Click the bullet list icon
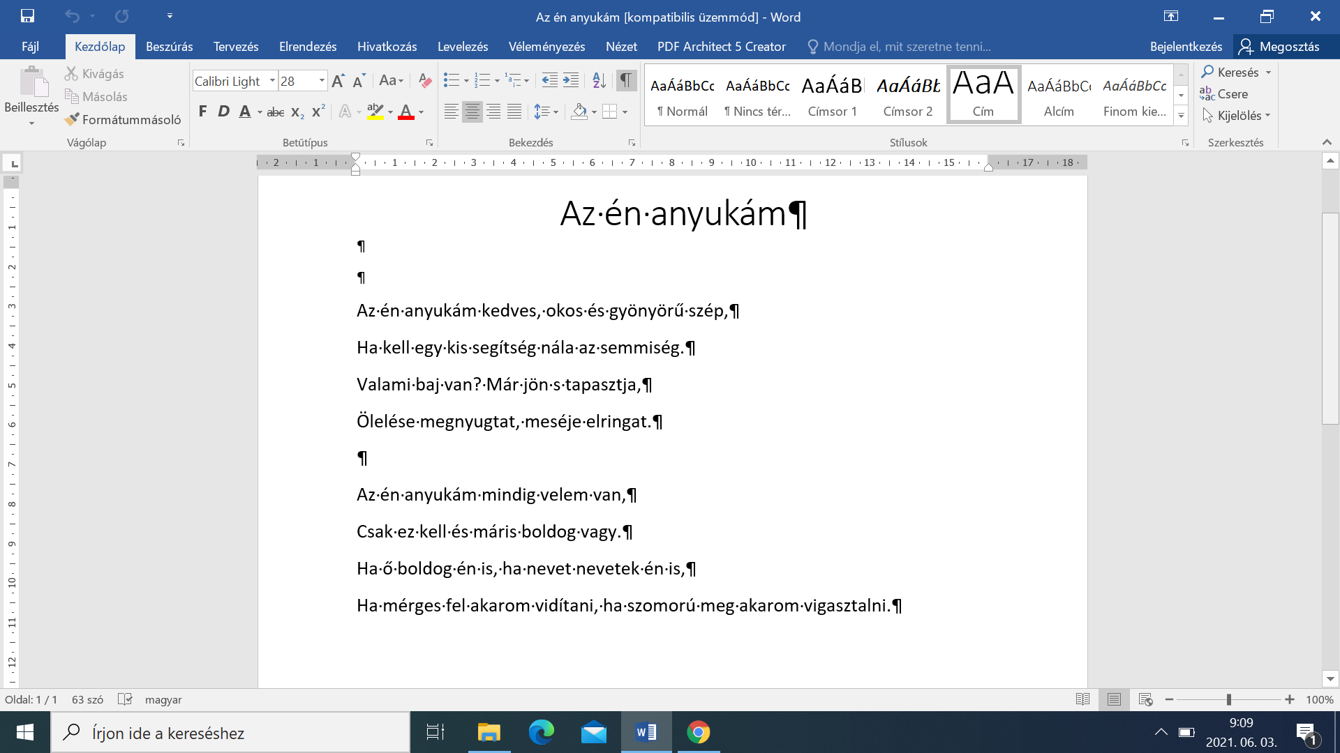 pos(452,81)
